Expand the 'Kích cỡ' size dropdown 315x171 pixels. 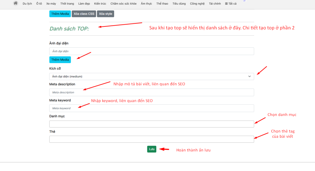pos(151,76)
